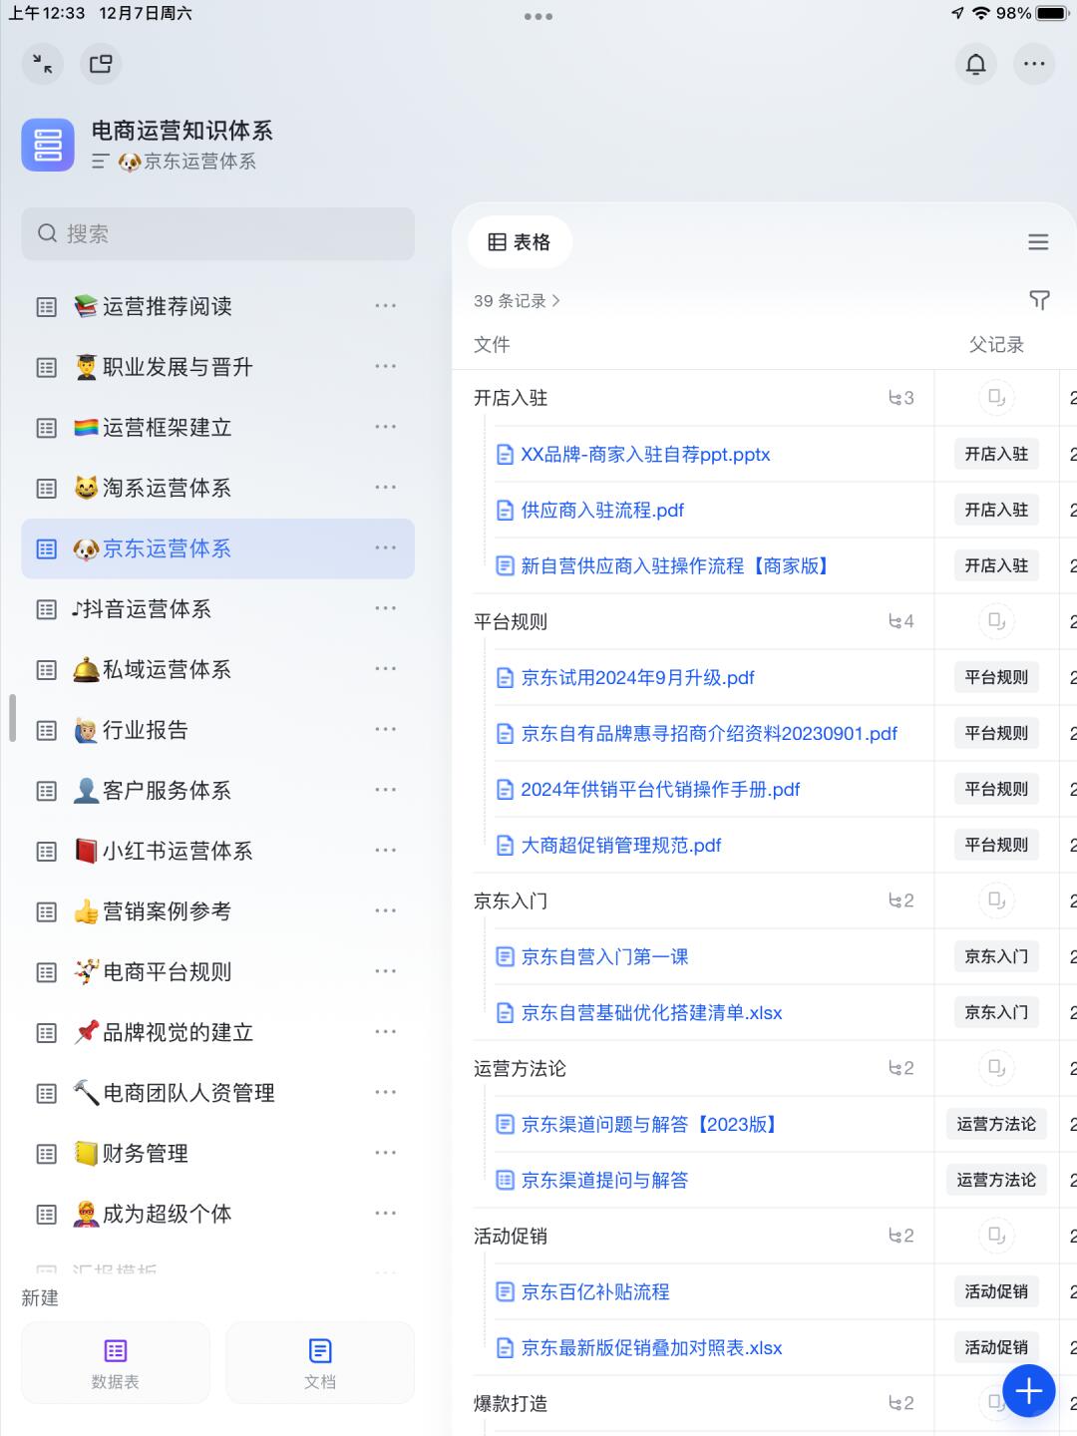Collapse 开店入驻 group with 3 sub-records
This screenshot has width=1077, height=1436.
901,398
